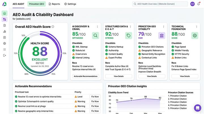Click the Broken Links warning icon
This screenshot has width=204, height=114.
pos(173,58)
